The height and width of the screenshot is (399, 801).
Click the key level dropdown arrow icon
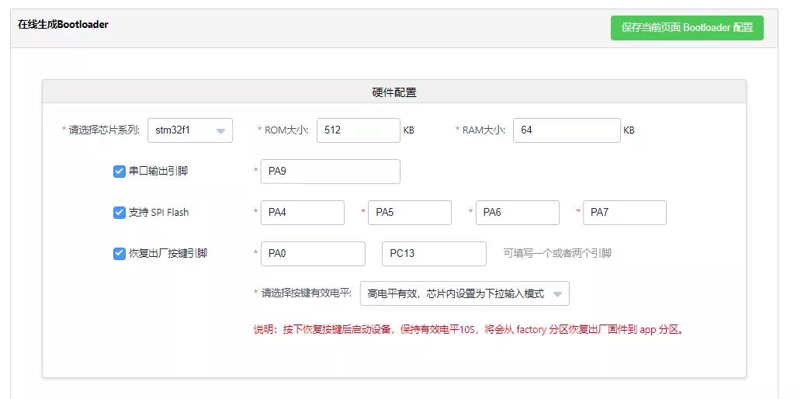click(557, 293)
